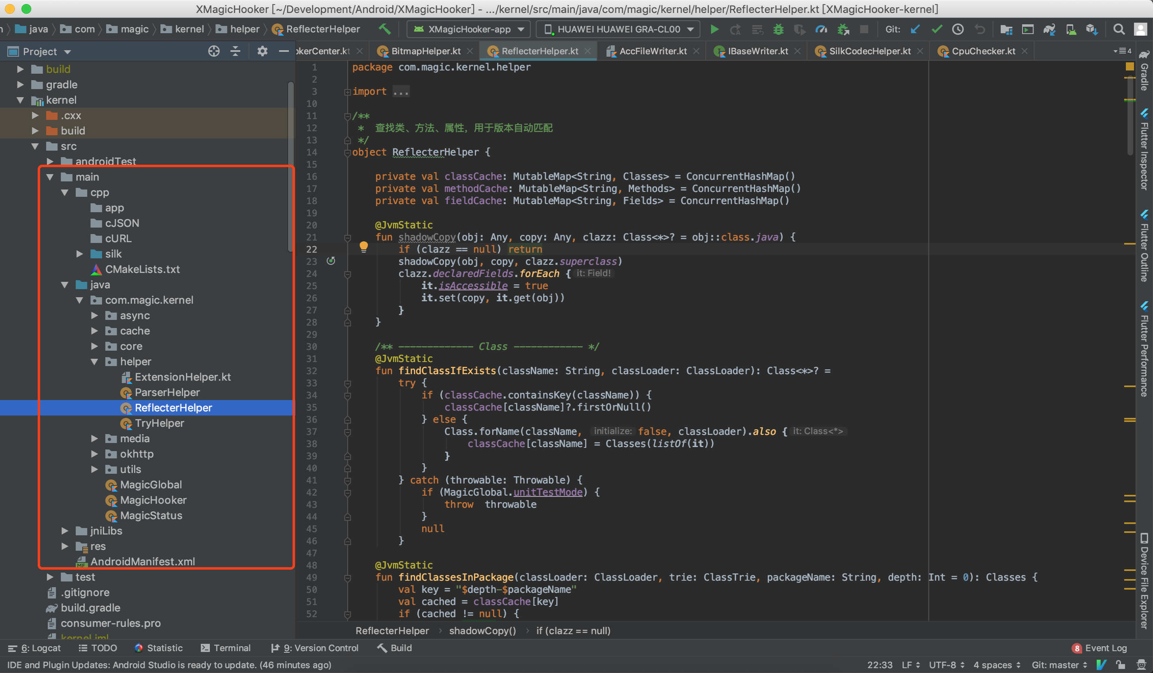Screen dimensions: 1153x673
Task: Open Version Control tool window
Action: (x=315, y=648)
